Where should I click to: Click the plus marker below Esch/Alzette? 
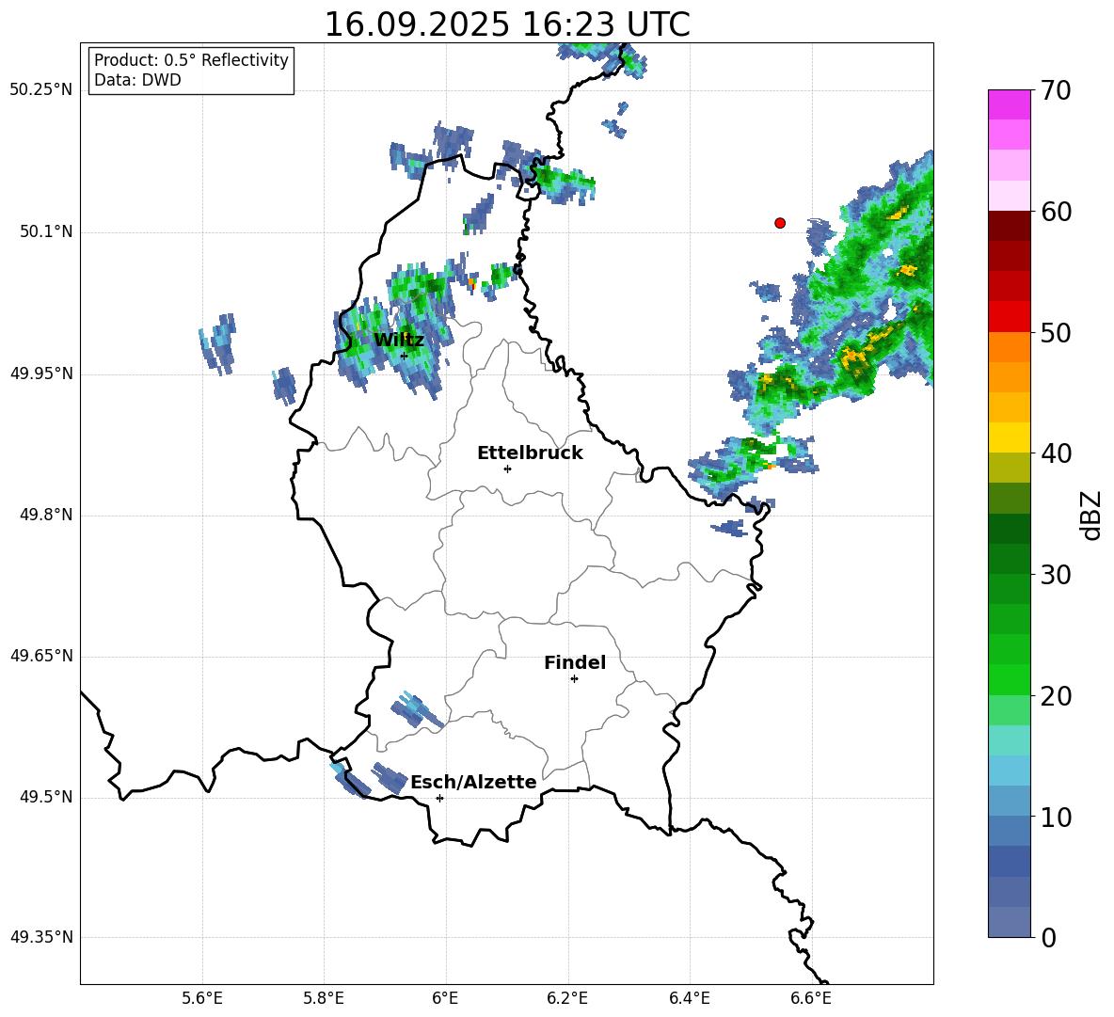pyautogui.click(x=439, y=798)
